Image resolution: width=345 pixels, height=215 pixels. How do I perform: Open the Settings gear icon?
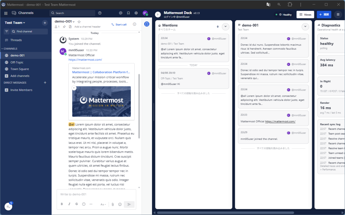(136, 13)
